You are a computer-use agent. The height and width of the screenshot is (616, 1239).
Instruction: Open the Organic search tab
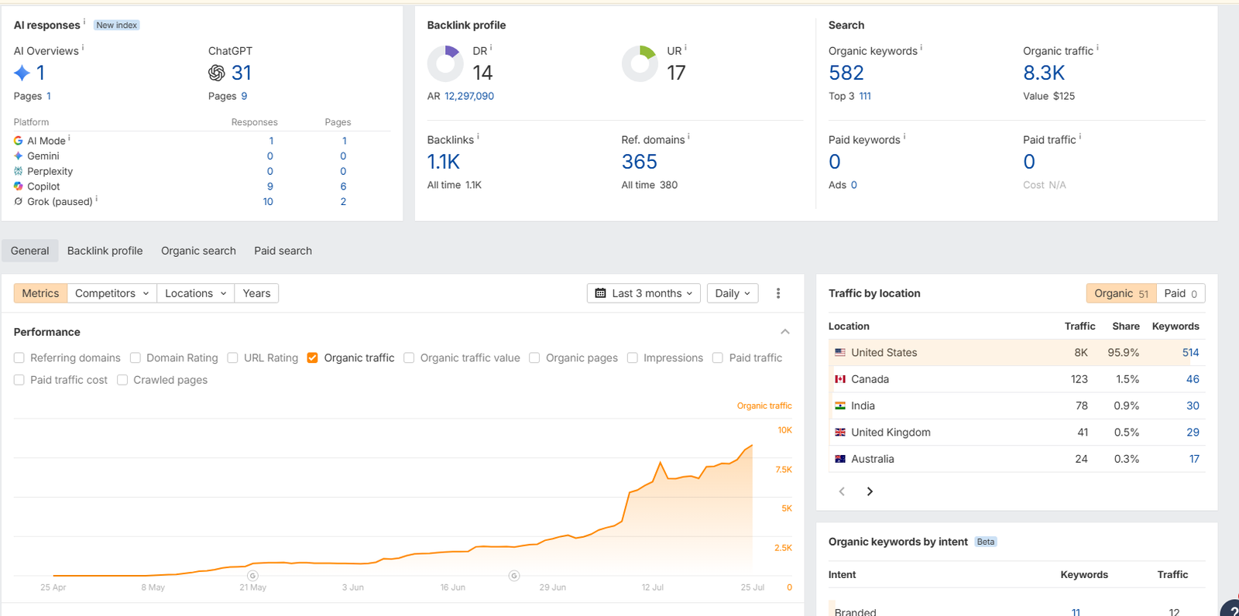click(198, 251)
